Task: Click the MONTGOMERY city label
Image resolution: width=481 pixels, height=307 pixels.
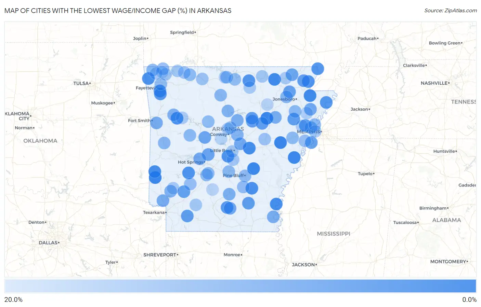Action: click(448, 262)
